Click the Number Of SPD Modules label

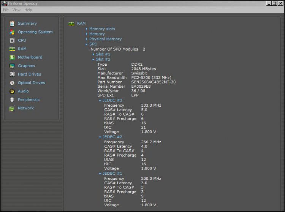pos(114,49)
